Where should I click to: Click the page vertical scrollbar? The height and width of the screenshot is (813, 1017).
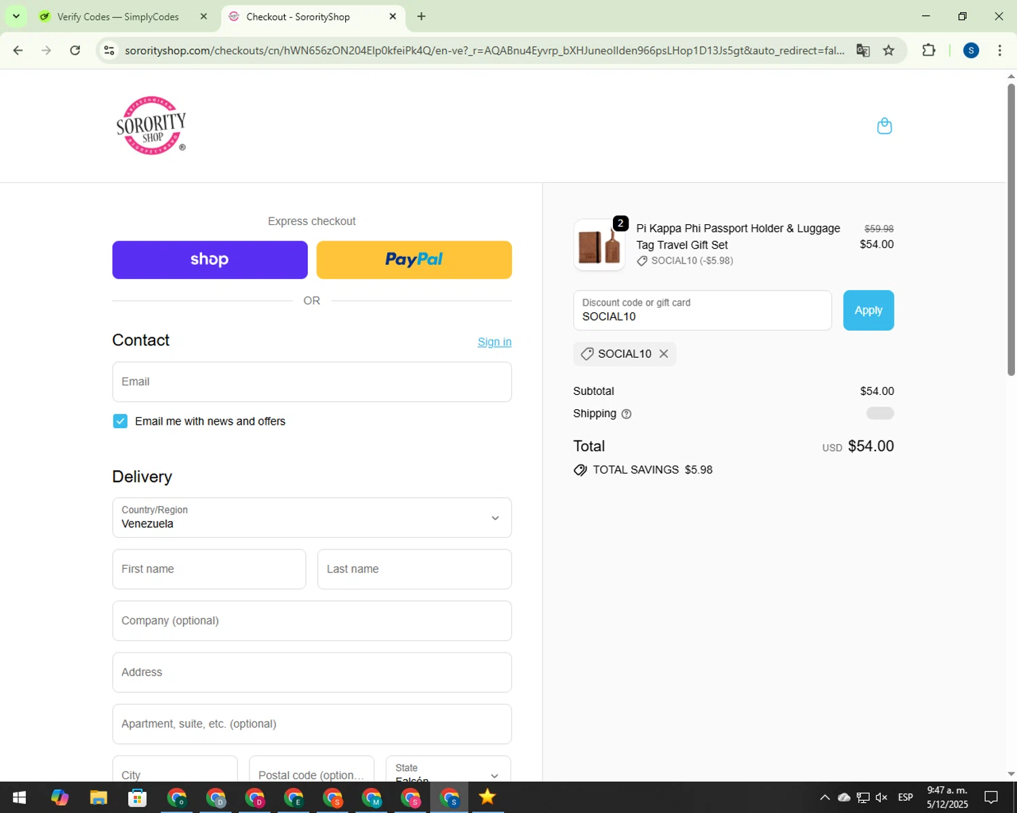pos(1011,230)
